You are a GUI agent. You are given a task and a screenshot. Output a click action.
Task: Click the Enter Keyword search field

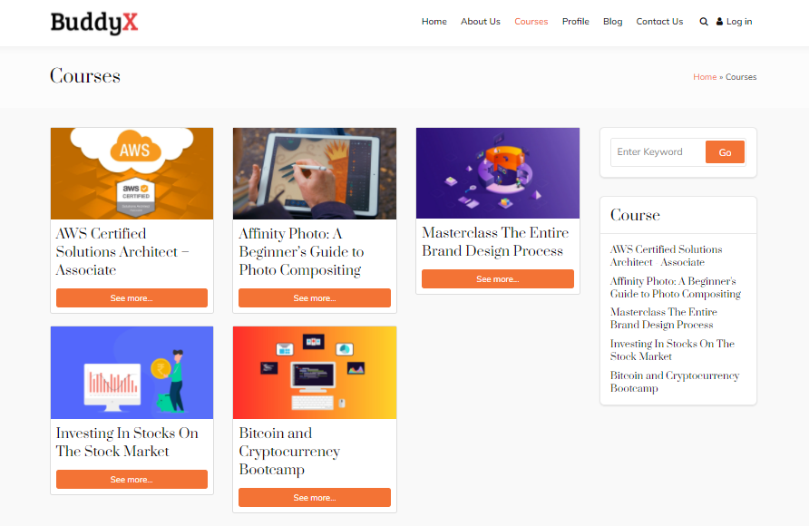pos(658,152)
